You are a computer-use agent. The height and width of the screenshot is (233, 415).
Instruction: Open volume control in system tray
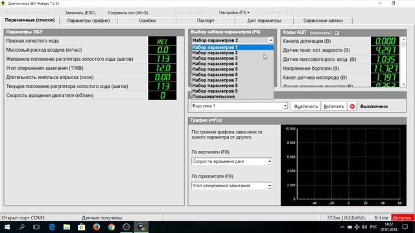pos(364,227)
